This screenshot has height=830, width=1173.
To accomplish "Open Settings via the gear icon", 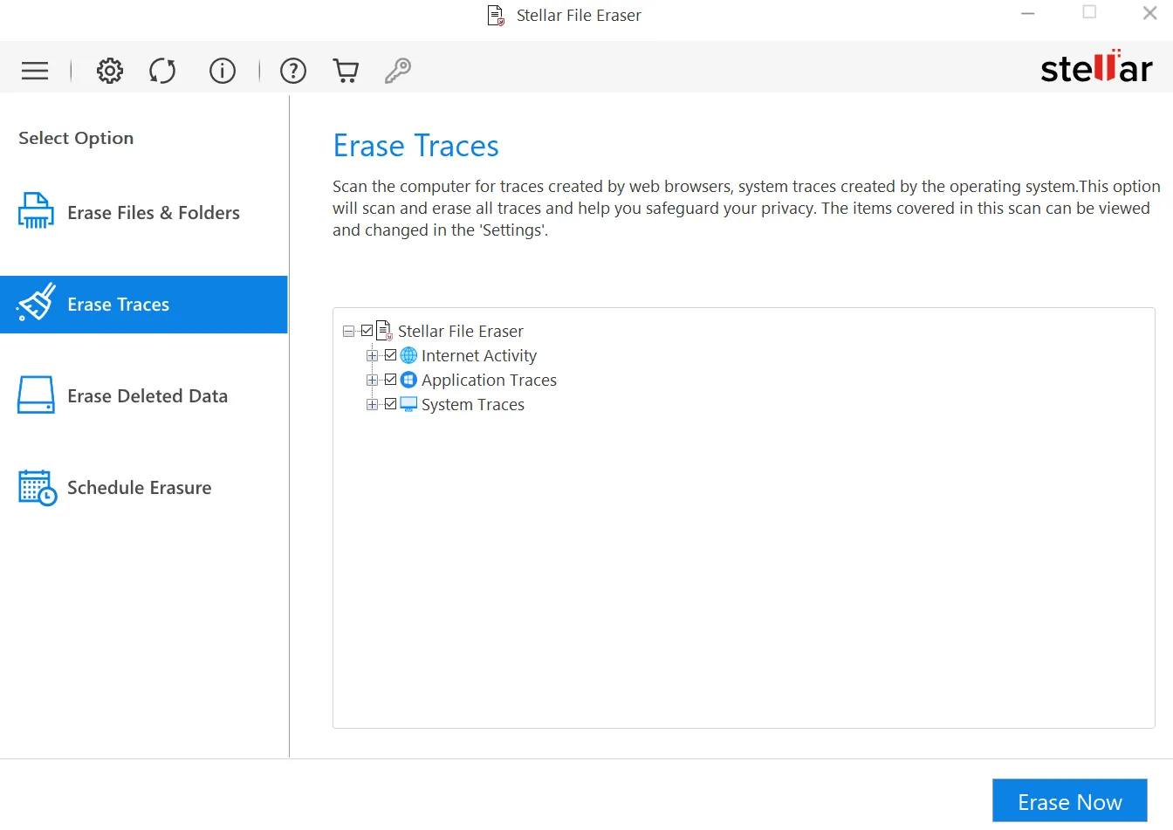I will tap(110, 71).
